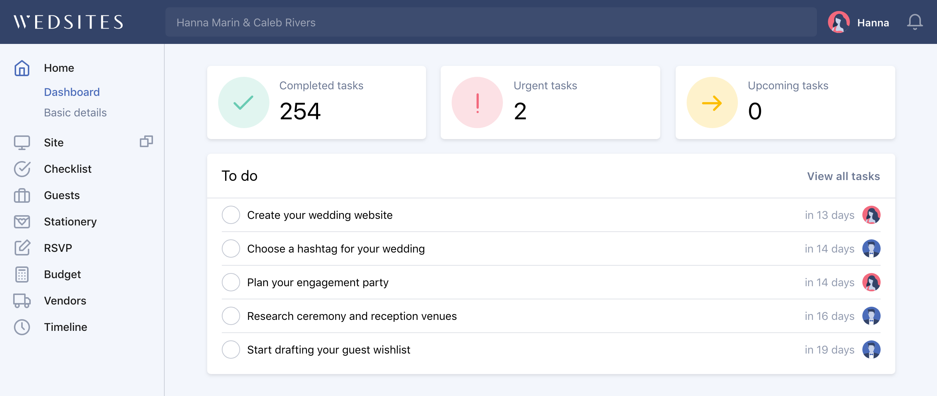Click assignee avatar on Plan your engagement party
This screenshot has width=937, height=396.
coord(871,282)
